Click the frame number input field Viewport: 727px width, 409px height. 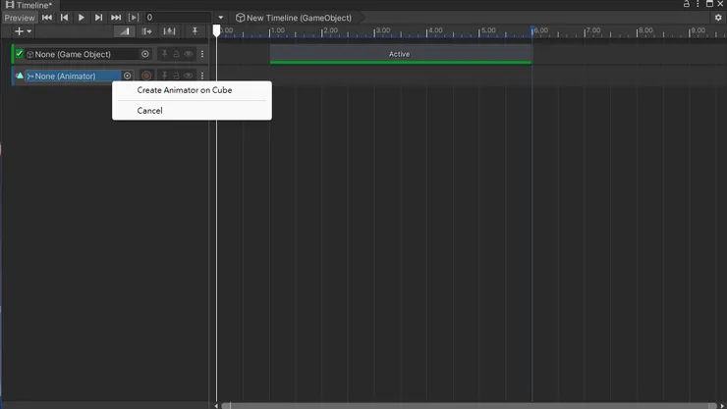178,18
